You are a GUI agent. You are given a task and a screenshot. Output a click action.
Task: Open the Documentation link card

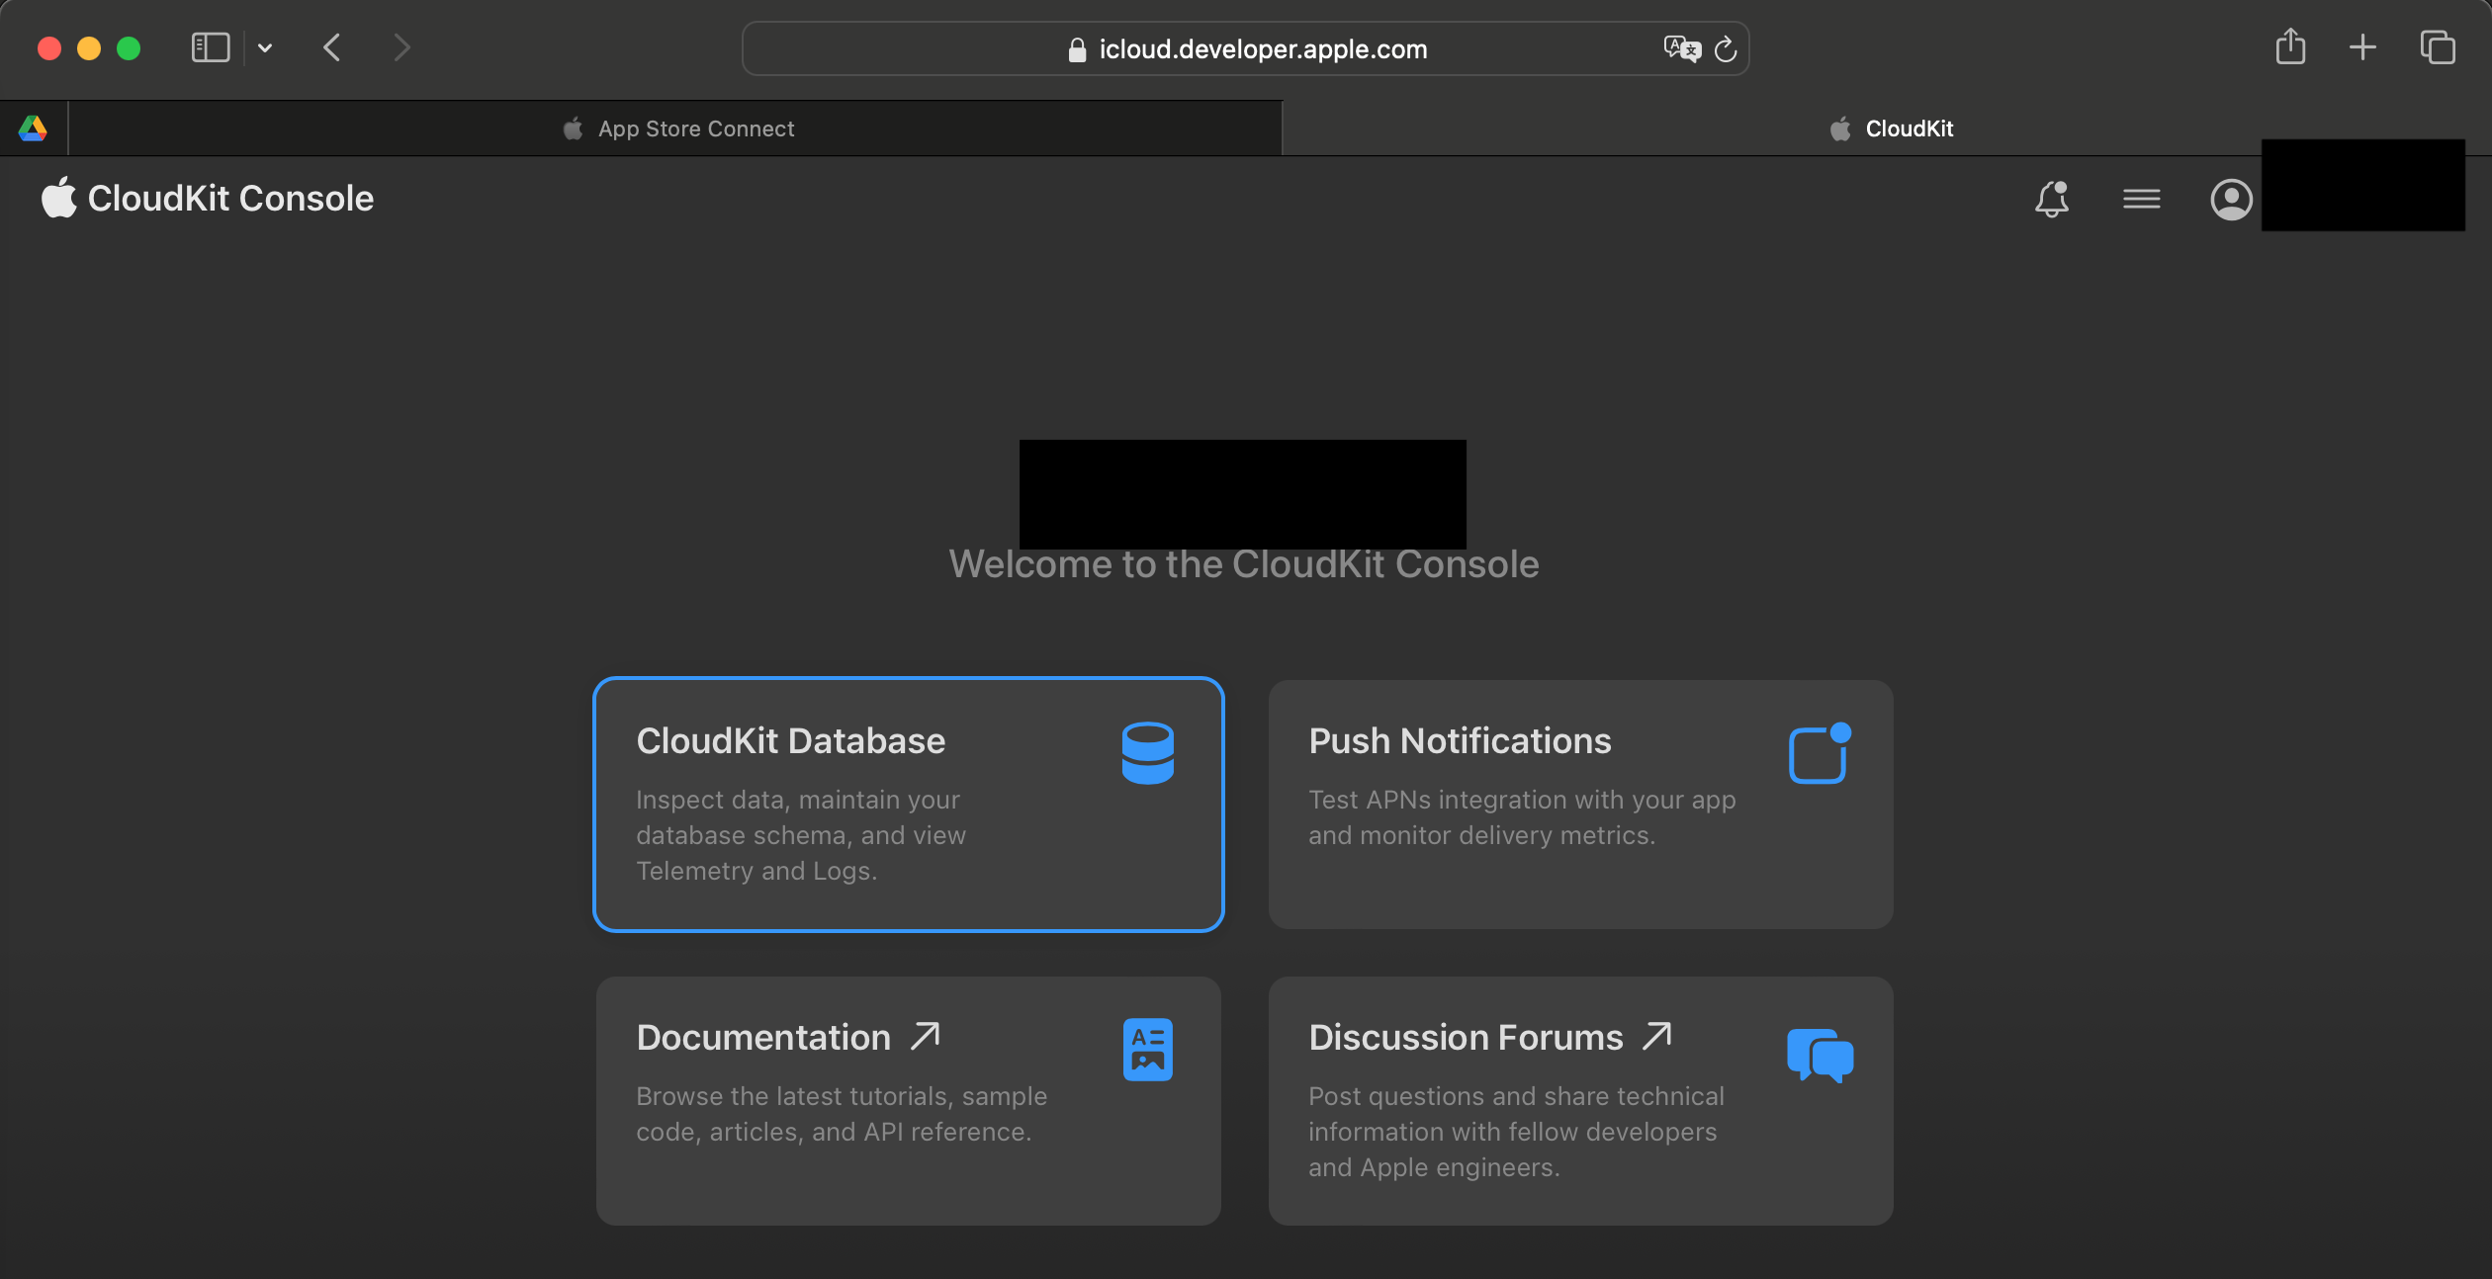tap(908, 1100)
